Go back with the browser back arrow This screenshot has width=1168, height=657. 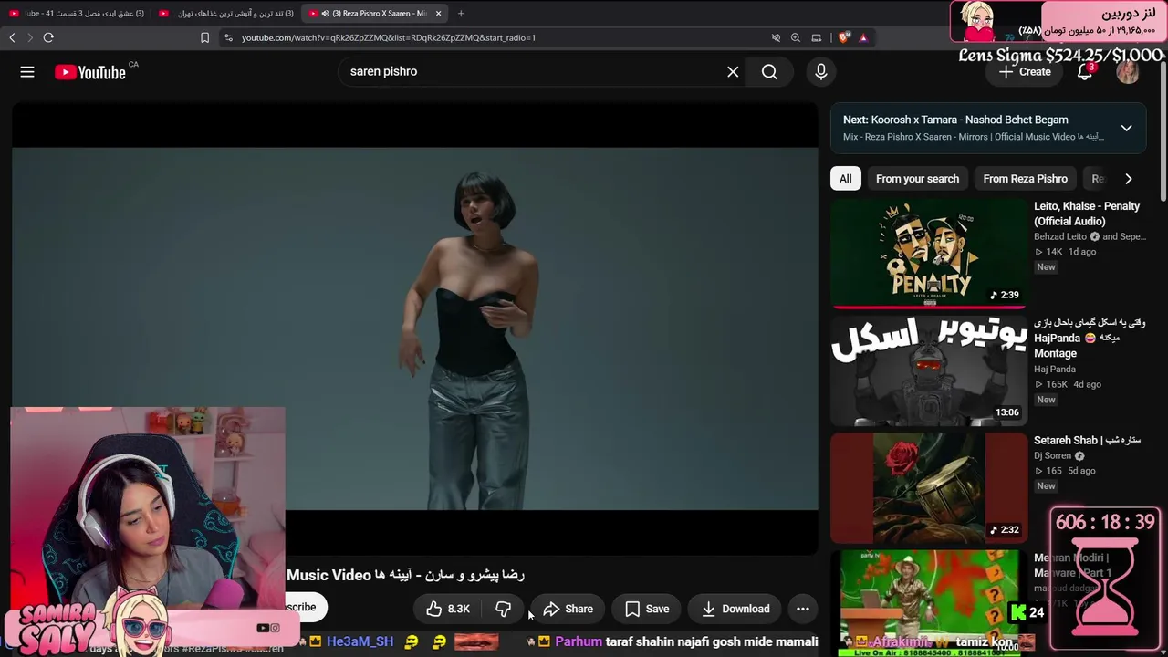(x=12, y=37)
